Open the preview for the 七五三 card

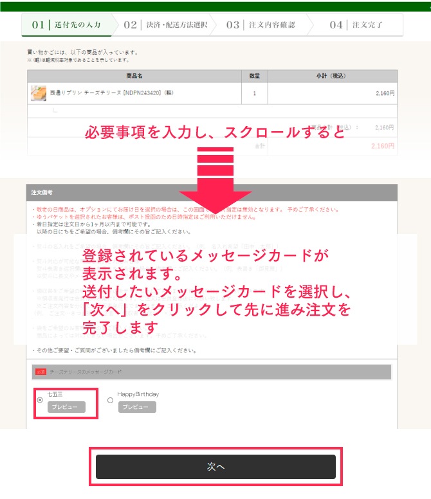(66, 407)
